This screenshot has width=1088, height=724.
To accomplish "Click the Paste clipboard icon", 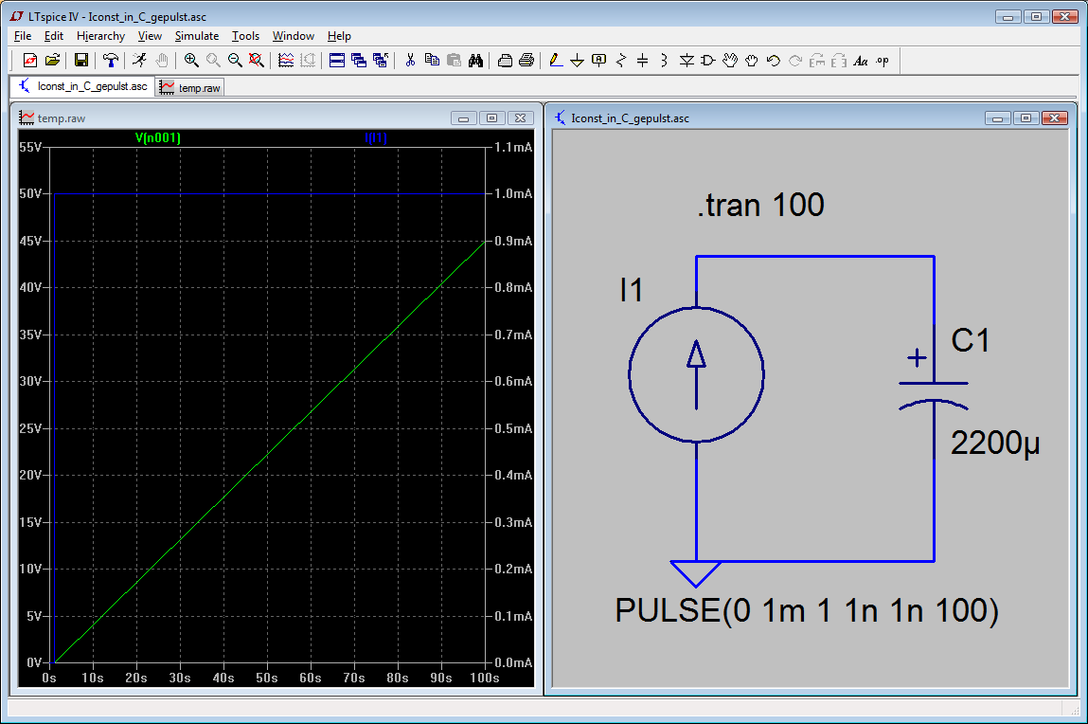I will click(454, 61).
